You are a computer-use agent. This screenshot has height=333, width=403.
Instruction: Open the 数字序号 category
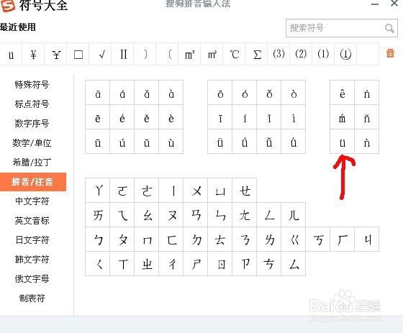pos(32,123)
